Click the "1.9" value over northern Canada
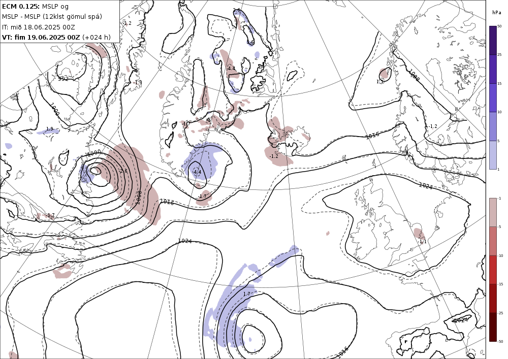 pyautogui.click(x=50, y=129)
